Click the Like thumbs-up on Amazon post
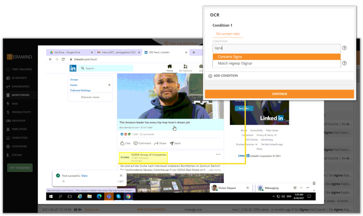Viewport: 363px width, 216px height. [x=122, y=143]
